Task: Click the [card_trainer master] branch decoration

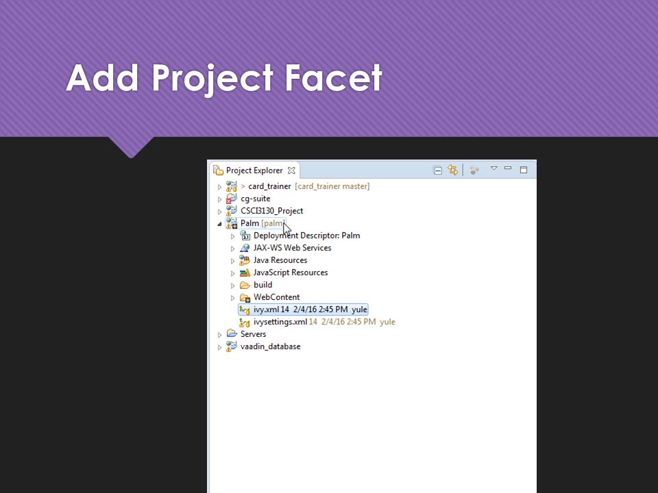Action: pyautogui.click(x=332, y=186)
